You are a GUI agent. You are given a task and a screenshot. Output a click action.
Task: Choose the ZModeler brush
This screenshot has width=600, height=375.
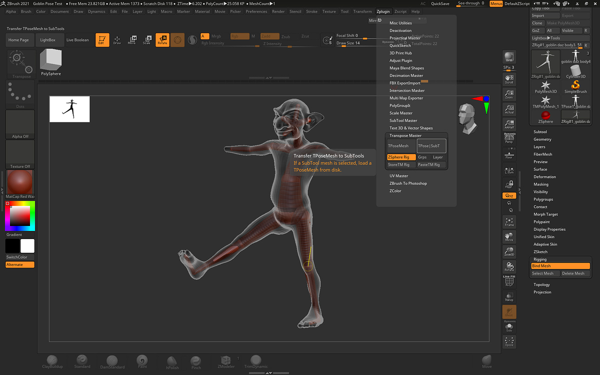pyautogui.click(x=226, y=362)
